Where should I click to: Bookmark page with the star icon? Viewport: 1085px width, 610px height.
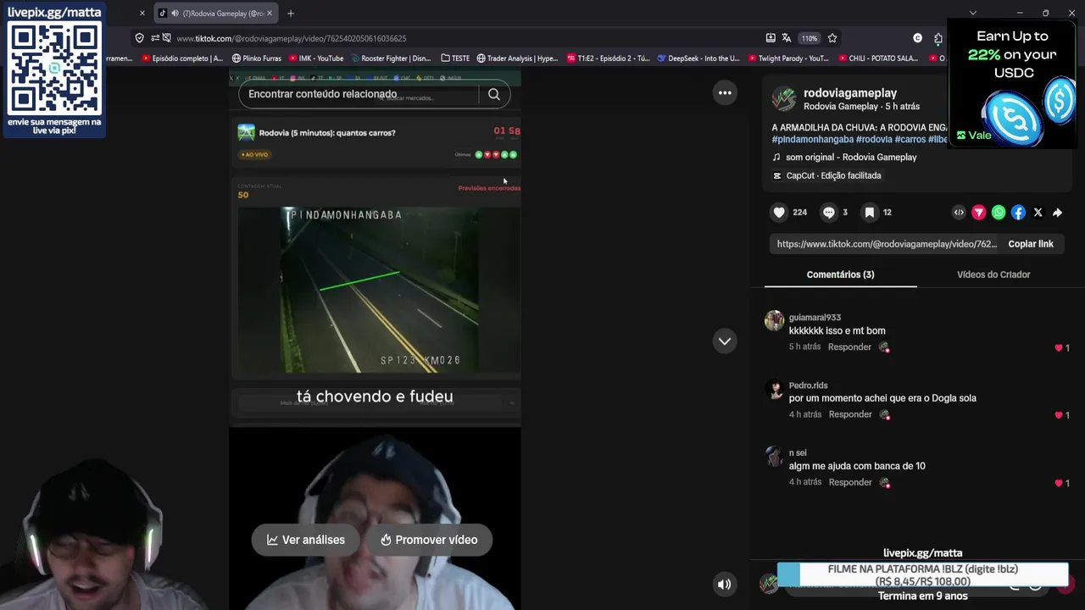coord(832,38)
